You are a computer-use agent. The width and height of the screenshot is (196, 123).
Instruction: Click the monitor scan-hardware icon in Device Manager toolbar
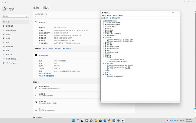point(119,18)
